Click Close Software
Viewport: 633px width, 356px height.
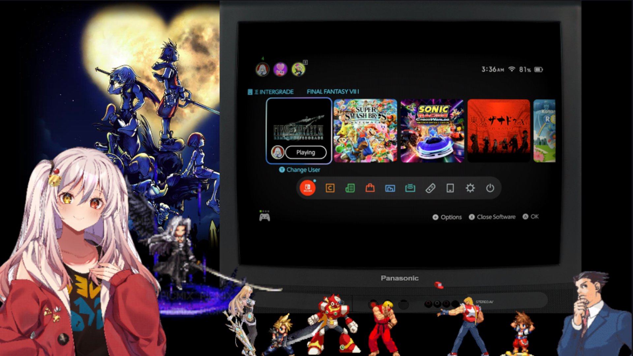tap(492, 217)
